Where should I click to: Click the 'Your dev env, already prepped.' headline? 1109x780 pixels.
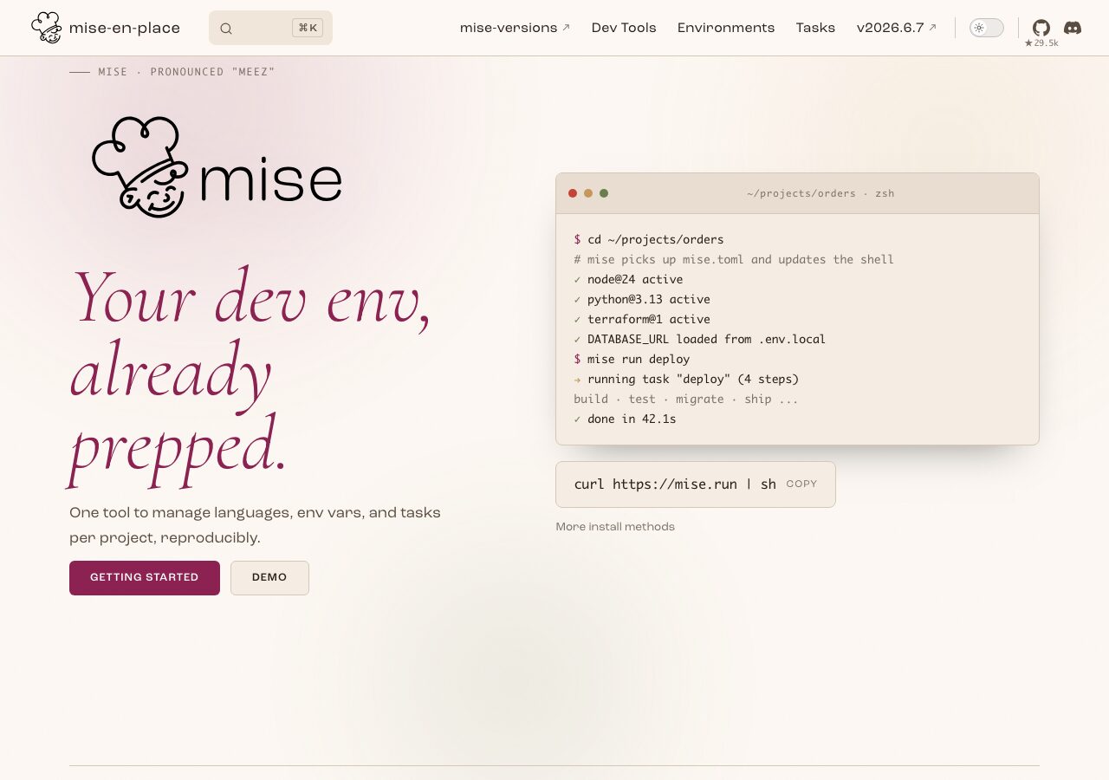(x=250, y=376)
